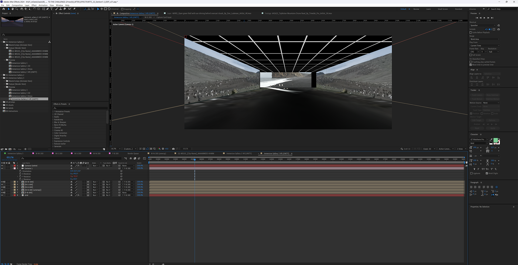Select the Puppet Pin tool
518x265 pixels.
coord(74,9)
